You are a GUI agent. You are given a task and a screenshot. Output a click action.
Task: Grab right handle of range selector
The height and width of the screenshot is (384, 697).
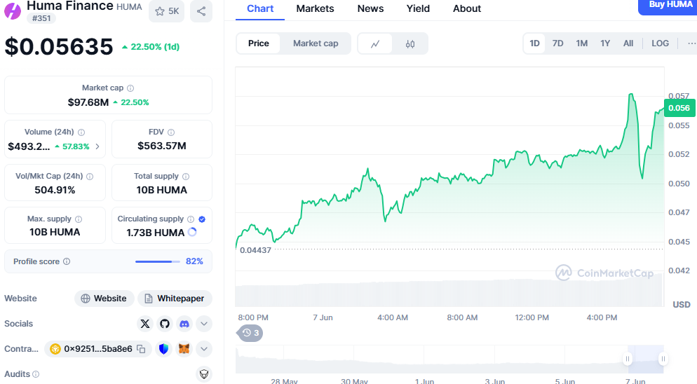tap(663, 359)
